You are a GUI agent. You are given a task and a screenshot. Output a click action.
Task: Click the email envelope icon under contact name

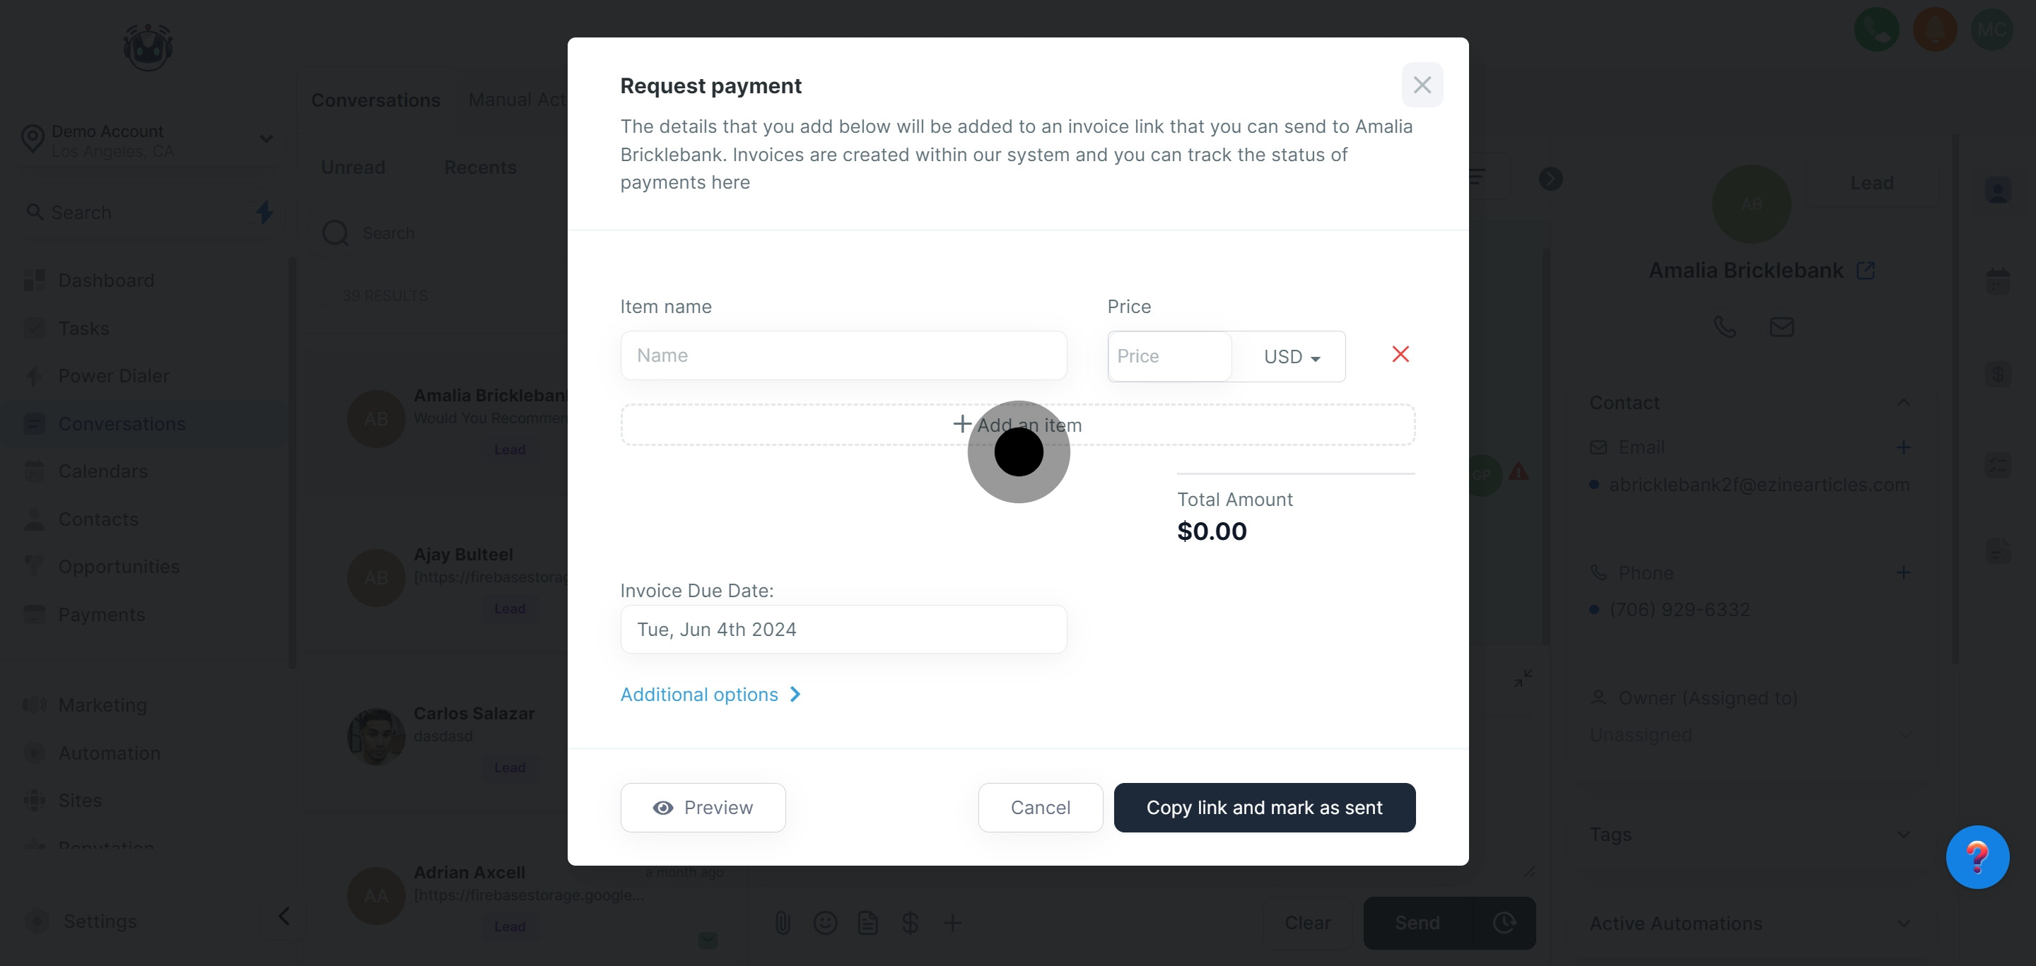point(1782,326)
